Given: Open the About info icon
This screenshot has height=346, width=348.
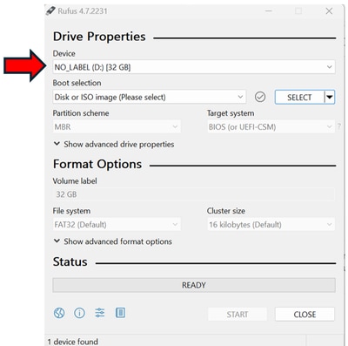Looking at the screenshot, I should [79, 313].
